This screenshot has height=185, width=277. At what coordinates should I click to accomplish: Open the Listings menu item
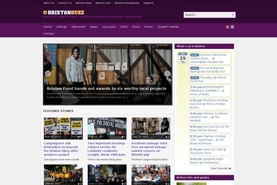61,27
